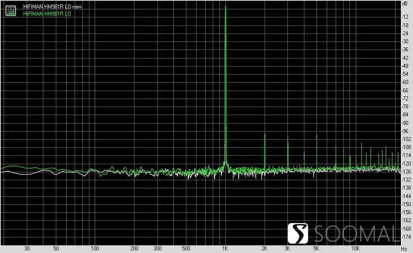Click the 1K frequency axis label
The width and height of the screenshot is (413, 253).
(x=225, y=248)
